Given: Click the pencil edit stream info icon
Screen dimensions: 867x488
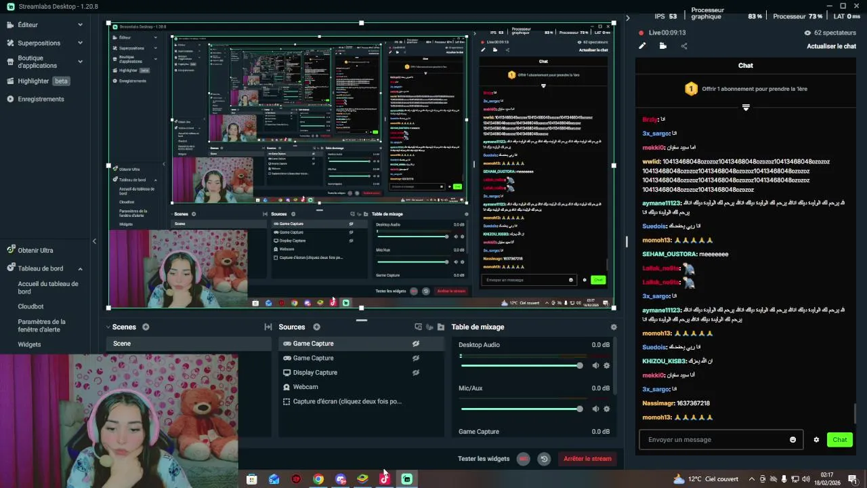Looking at the screenshot, I should coord(642,46).
